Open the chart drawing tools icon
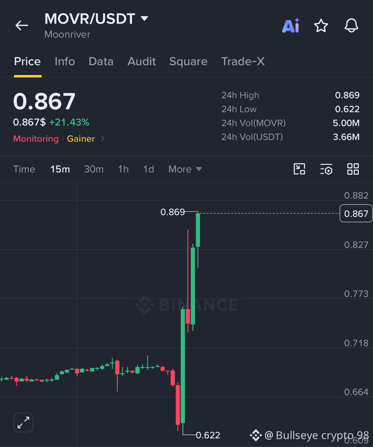373x447 pixels. click(299, 169)
